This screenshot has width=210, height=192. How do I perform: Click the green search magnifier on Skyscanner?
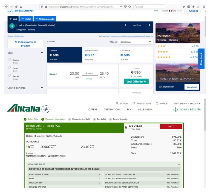coord(12,26)
